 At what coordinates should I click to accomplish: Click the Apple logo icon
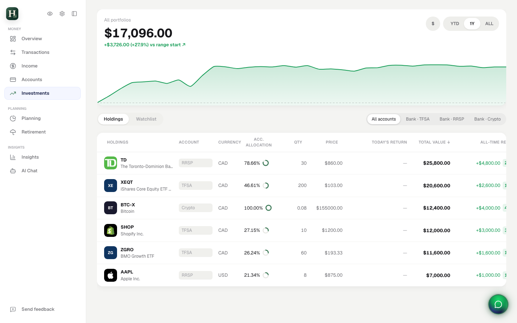pyautogui.click(x=111, y=275)
